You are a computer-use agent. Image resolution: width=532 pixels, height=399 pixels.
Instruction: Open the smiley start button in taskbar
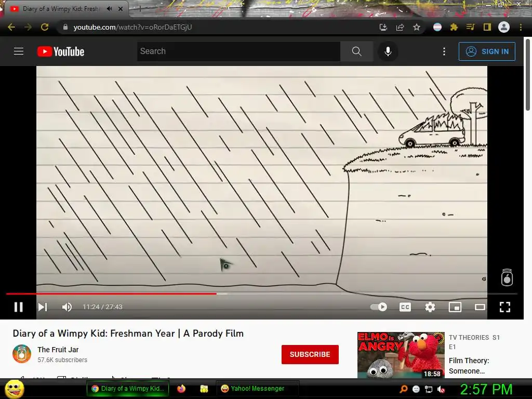click(15, 389)
